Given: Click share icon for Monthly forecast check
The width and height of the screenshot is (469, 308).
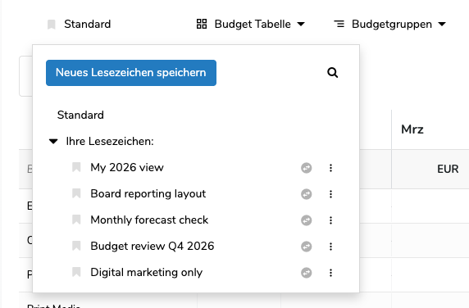Looking at the screenshot, I should pos(307,220).
